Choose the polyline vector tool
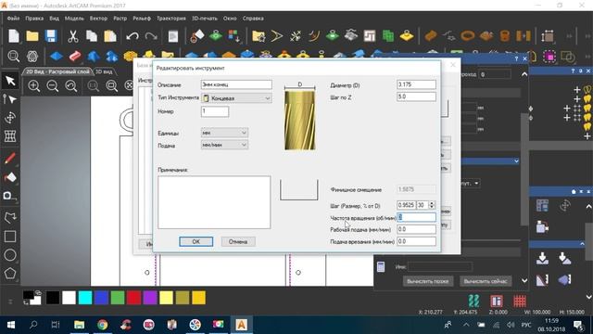593x334 pixels. pos(10,218)
